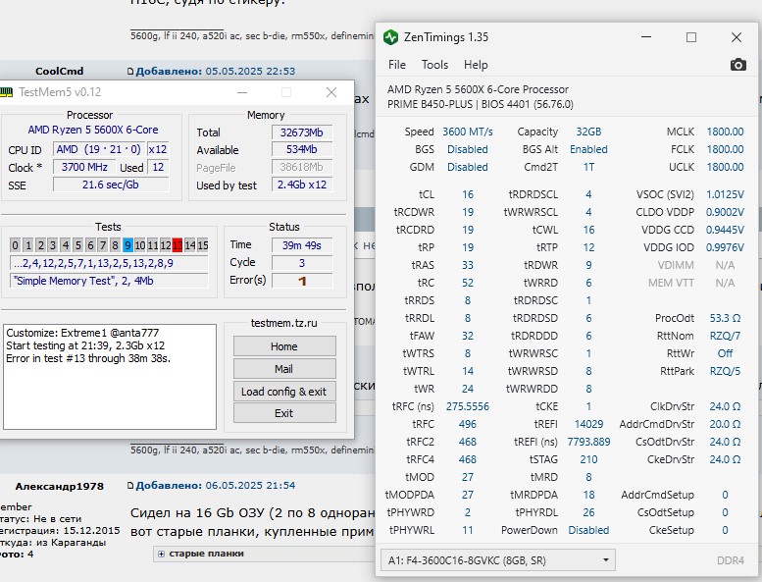This screenshot has width=762, height=582.
Task: Click the Александр1978 username
Action: tap(59, 486)
